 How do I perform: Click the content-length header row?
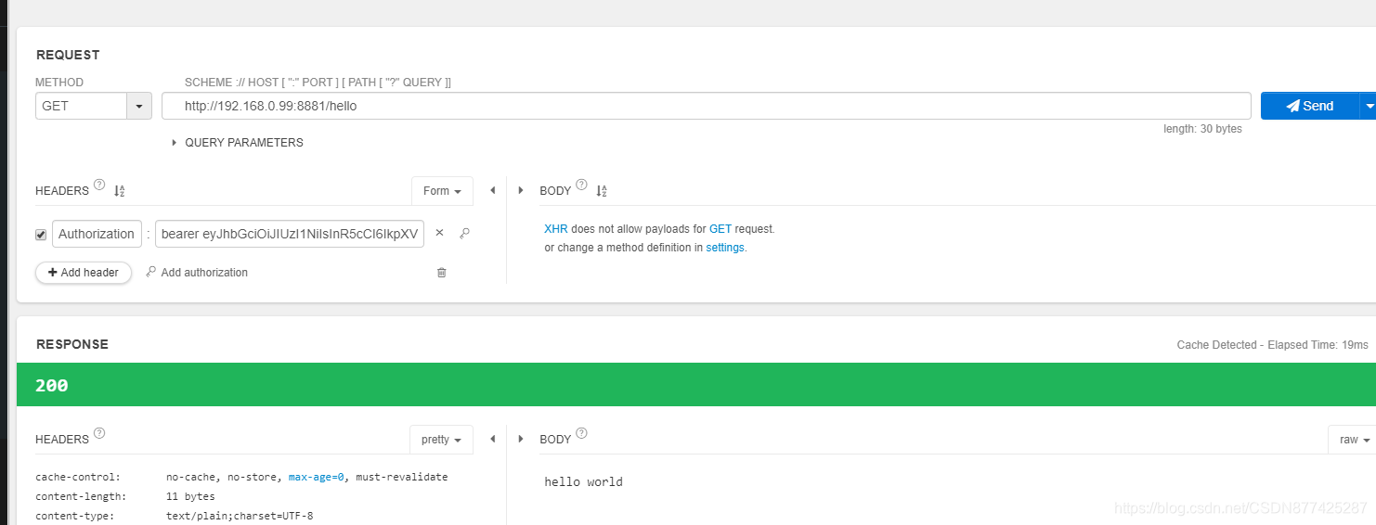coord(125,496)
